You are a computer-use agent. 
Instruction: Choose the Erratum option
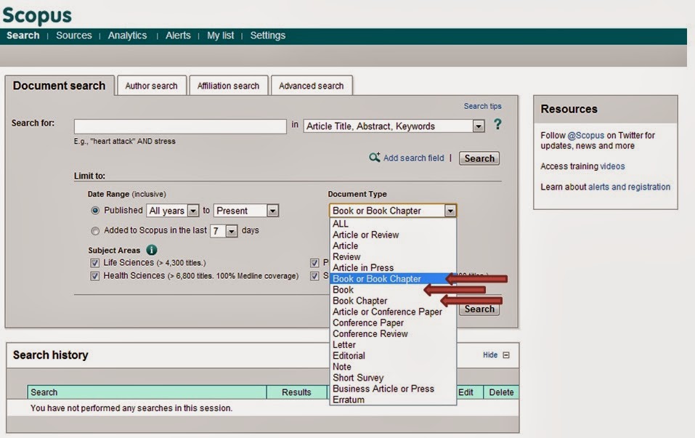(x=393, y=400)
